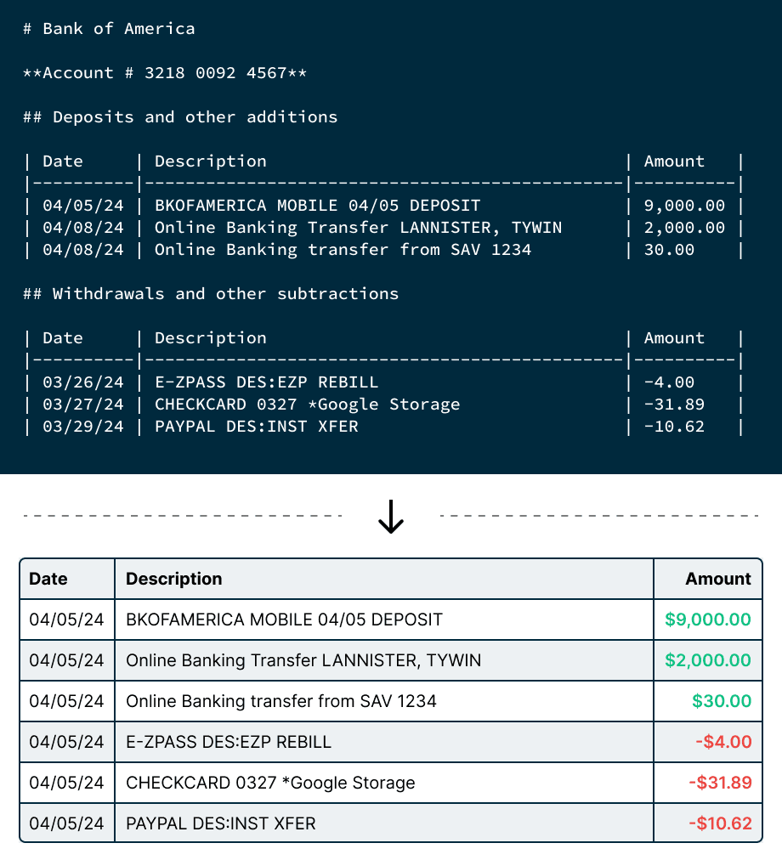This screenshot has width=782, height=860.
Task: Click the Description column header
Action: coord(173,579)
